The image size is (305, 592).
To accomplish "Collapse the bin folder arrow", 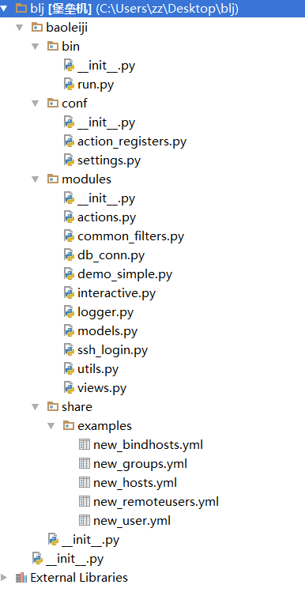I will click(36, 47).
